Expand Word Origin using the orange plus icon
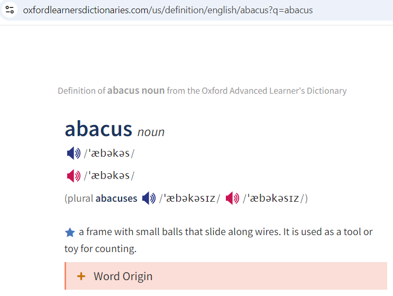 point(81,276)
